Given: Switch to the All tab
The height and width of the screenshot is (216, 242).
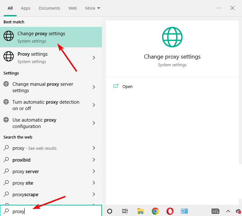Looking at the screenshot, I should [x=10, y=8].
